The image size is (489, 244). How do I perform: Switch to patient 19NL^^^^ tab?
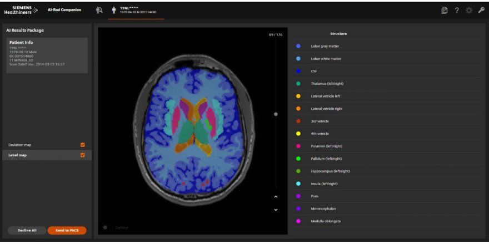tap(136, 10)
